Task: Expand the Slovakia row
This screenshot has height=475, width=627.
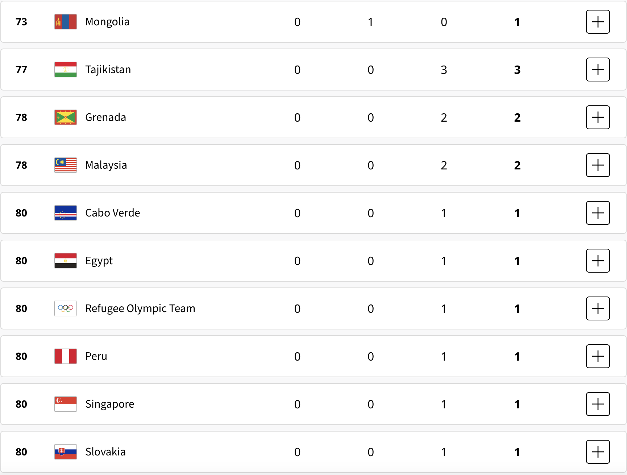Action: coord(598,452)
